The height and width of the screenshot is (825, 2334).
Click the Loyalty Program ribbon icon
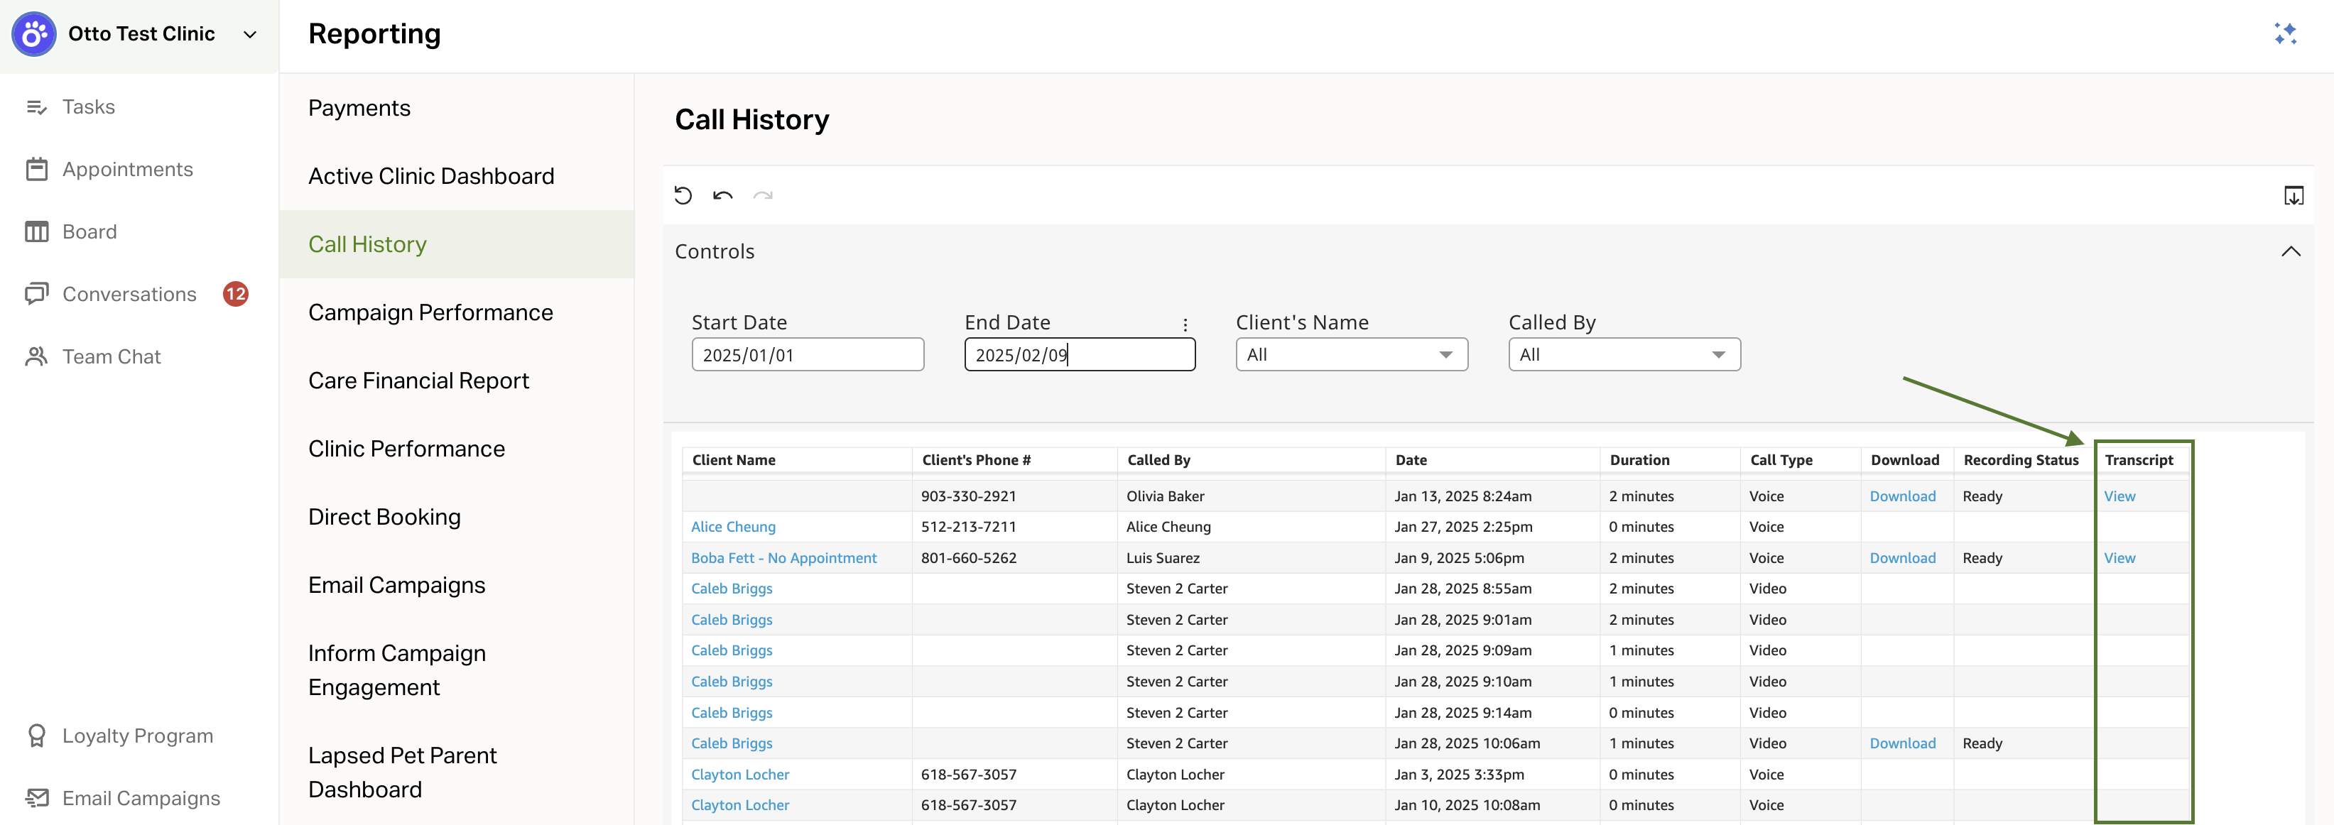coord(36,736)
